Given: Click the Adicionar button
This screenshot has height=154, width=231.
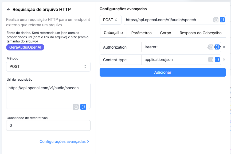Looking at the screenshot, I should click(x=163, y=72).
